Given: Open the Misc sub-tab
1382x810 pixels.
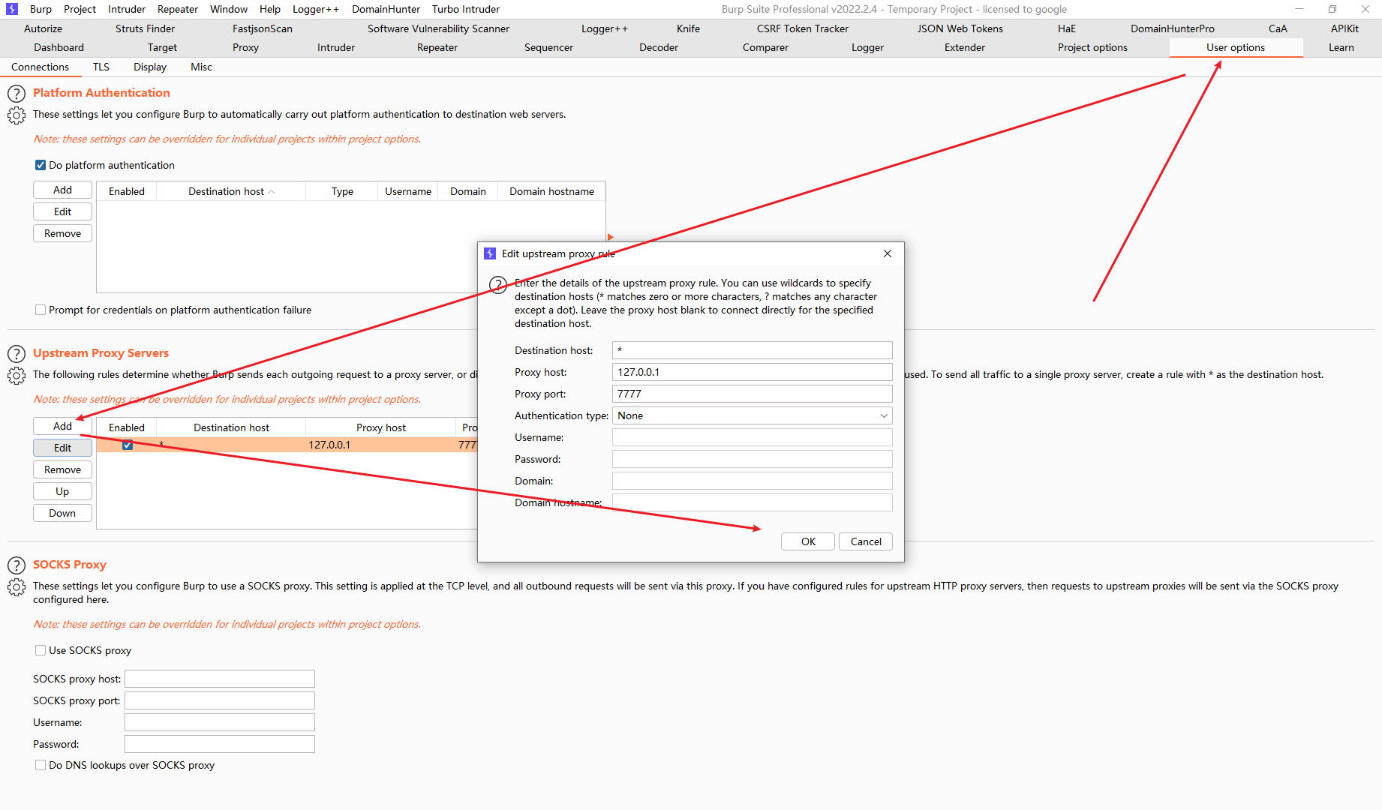Looking at the screenshot, I should click(201, 67).
